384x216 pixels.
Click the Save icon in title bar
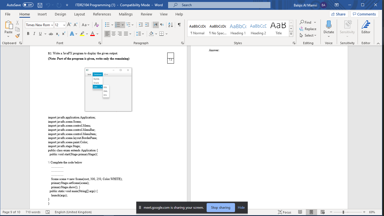(40, 5)
